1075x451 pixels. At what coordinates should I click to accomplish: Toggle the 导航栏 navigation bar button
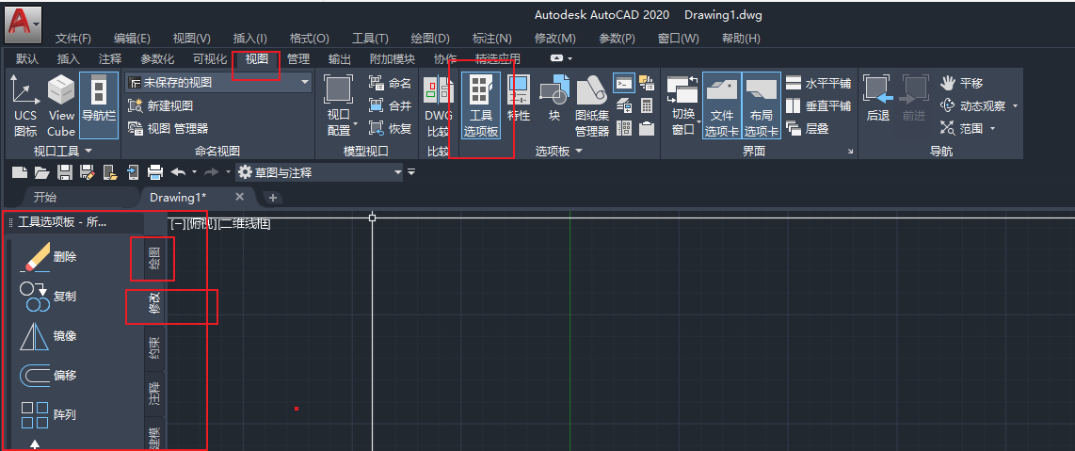99,105
